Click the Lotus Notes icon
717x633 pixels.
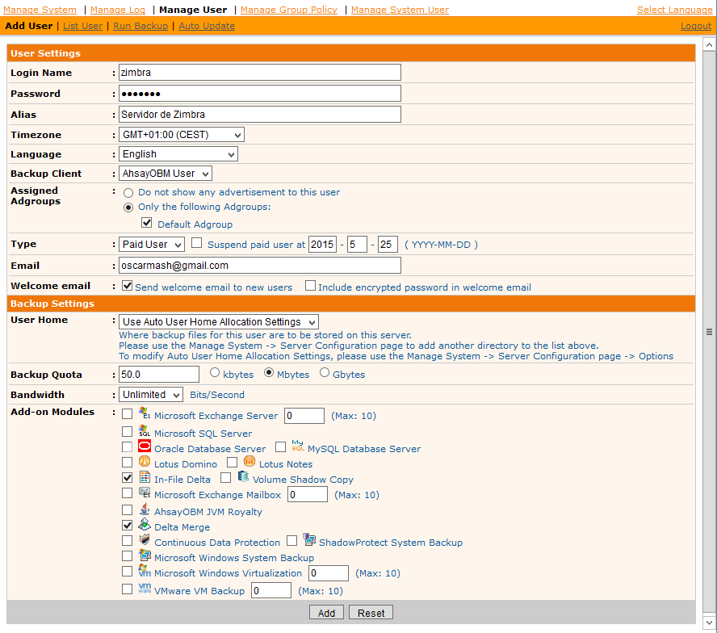249,462
